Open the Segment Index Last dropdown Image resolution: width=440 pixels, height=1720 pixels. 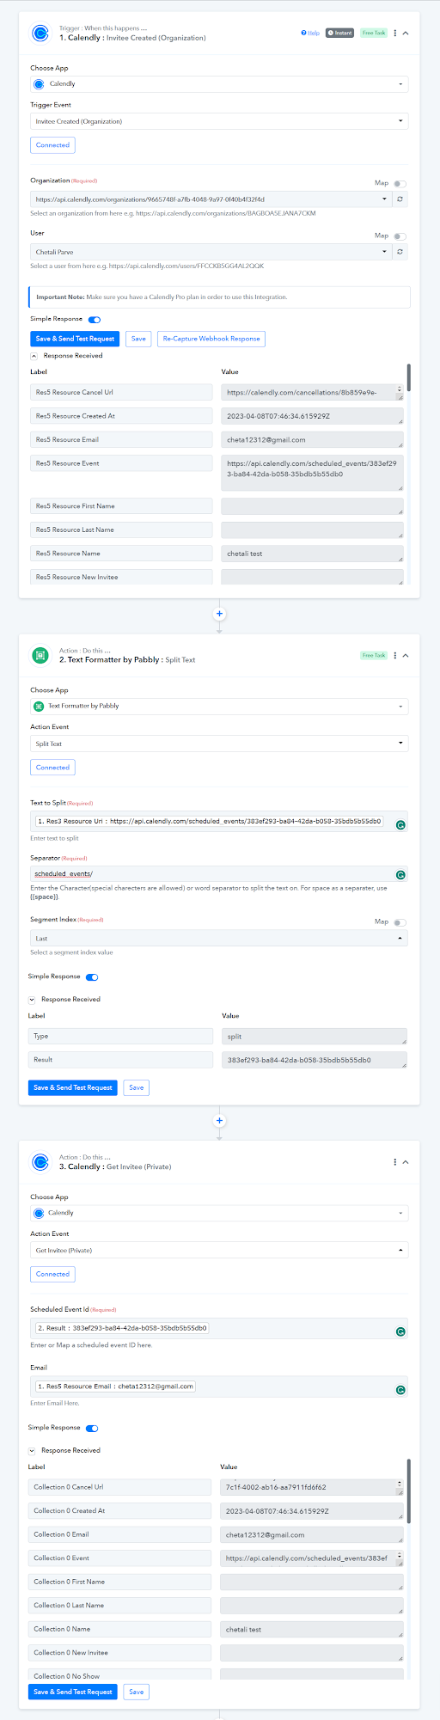tap(219, 938)
